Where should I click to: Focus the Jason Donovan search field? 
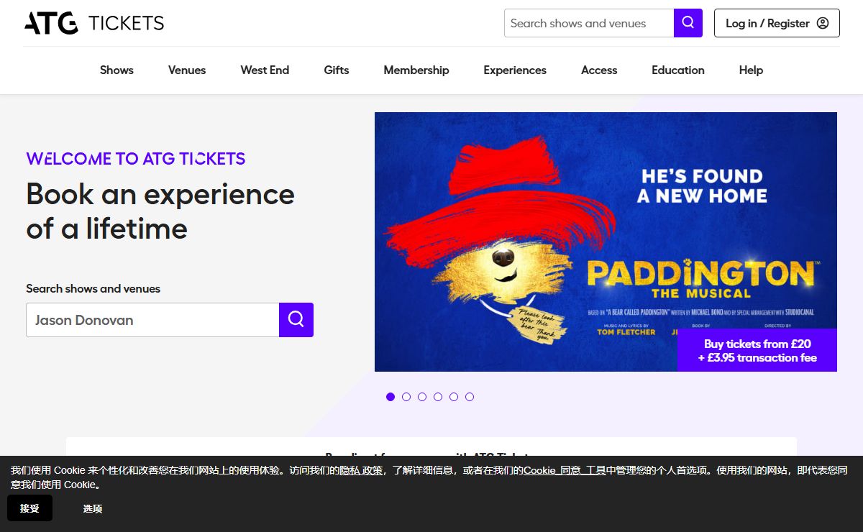[x=152, y=320]
